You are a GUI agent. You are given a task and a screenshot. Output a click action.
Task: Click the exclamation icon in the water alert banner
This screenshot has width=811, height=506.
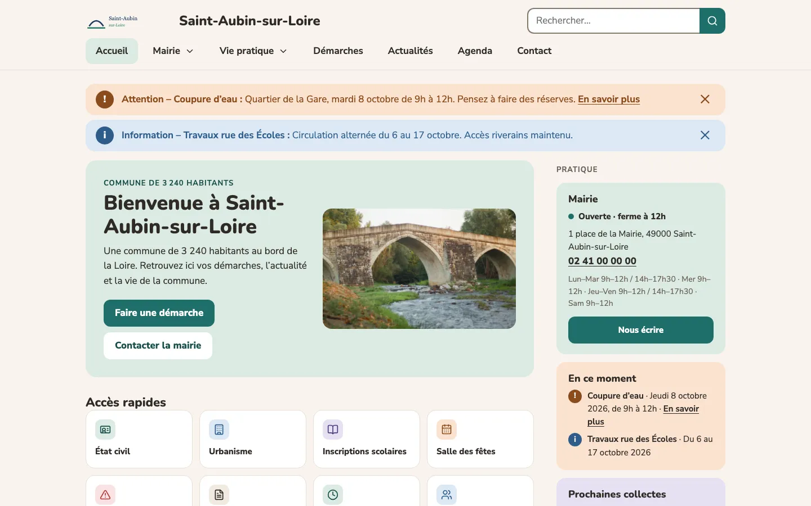click(x=105, y=100)
